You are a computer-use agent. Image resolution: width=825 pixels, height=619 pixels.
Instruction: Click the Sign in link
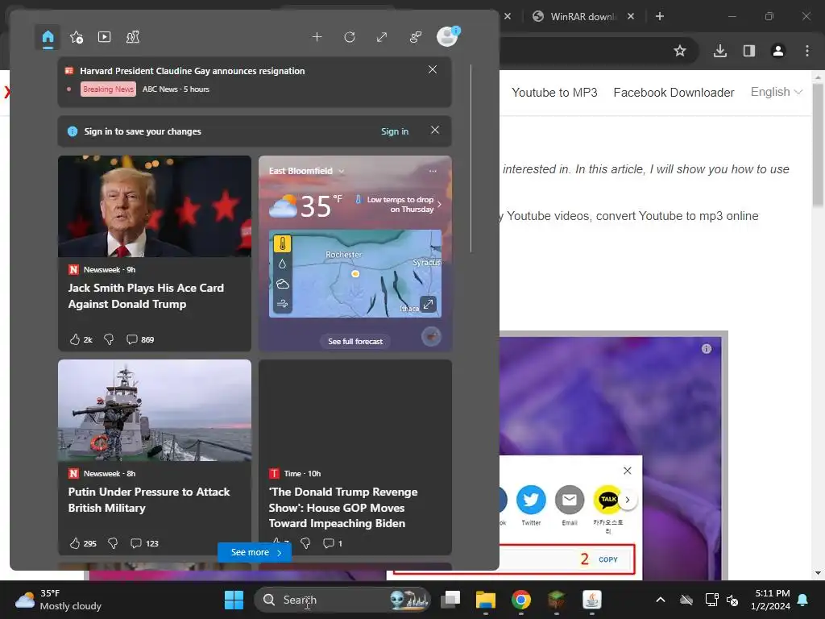[x=395, y=131]
